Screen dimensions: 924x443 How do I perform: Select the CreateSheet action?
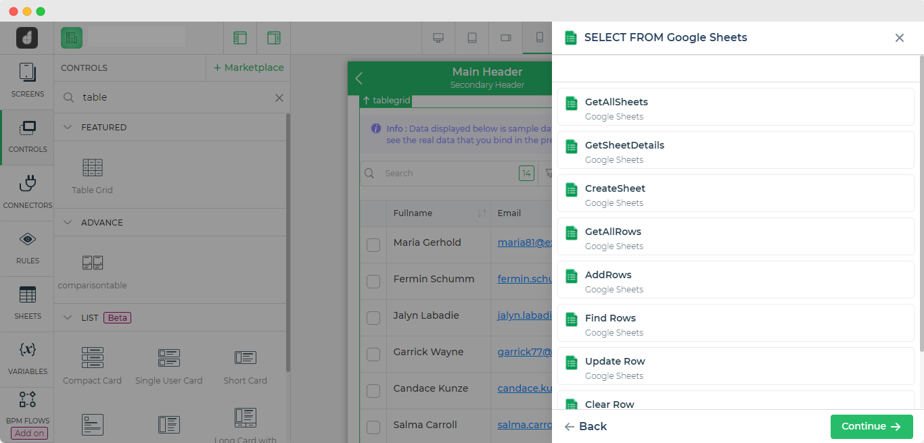pyautogui.click(x=735, y=193)
